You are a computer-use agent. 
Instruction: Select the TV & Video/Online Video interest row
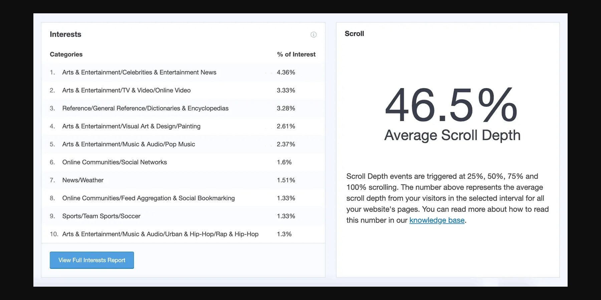point(126,90)
